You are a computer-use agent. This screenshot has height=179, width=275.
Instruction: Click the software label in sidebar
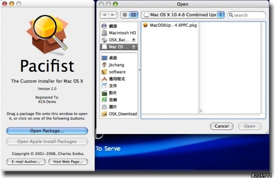tap(117, 72)
